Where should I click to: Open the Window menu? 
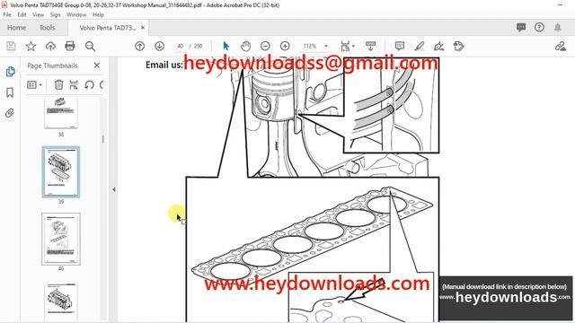[76, 14]
